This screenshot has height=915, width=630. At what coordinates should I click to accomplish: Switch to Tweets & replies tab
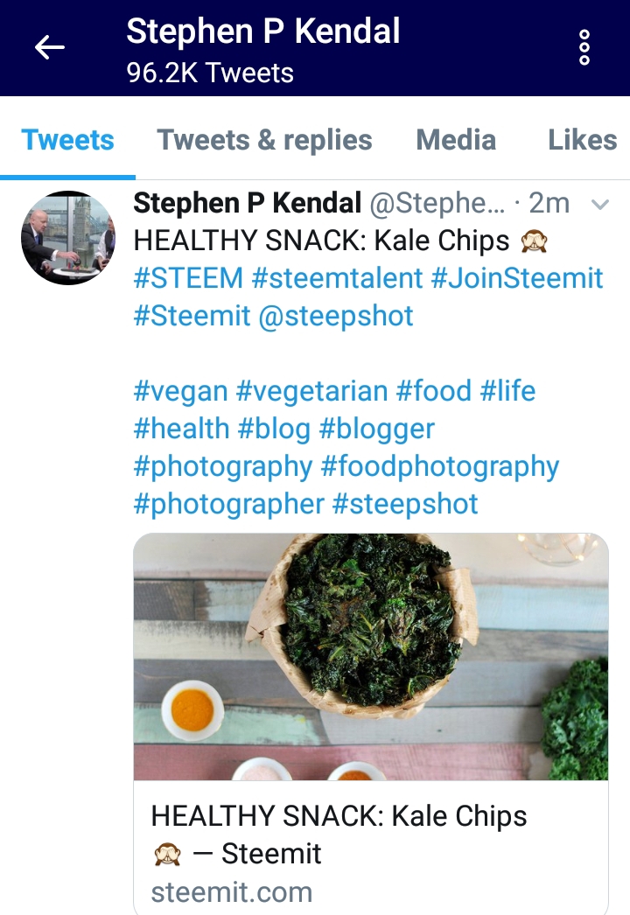click(x=264, y=140)
